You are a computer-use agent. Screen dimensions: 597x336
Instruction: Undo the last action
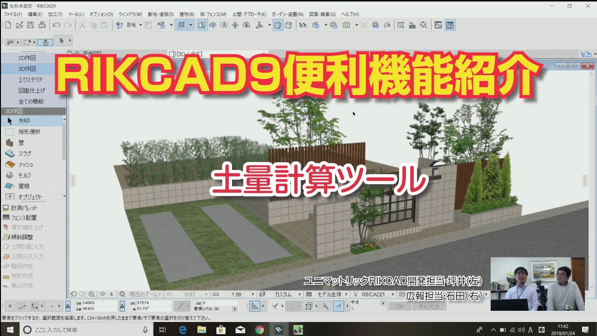tap(56, 25)
